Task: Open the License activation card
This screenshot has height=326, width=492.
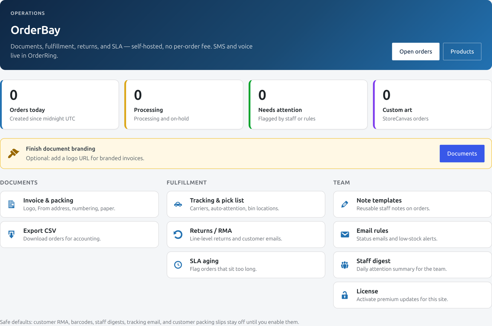Action: (412, 295)
